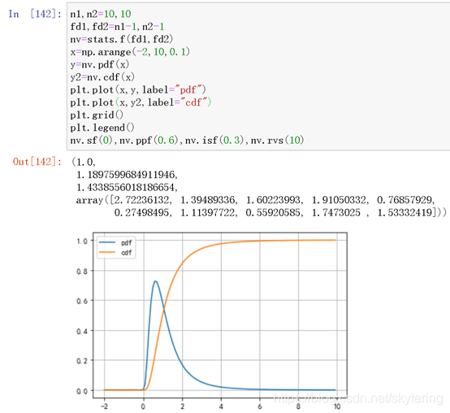Image resolution: width=450 pixels, height=413 pixels.
Task: Click code line fd1,fd2=n1-1,n2-1
Action: tap(118, 27)
